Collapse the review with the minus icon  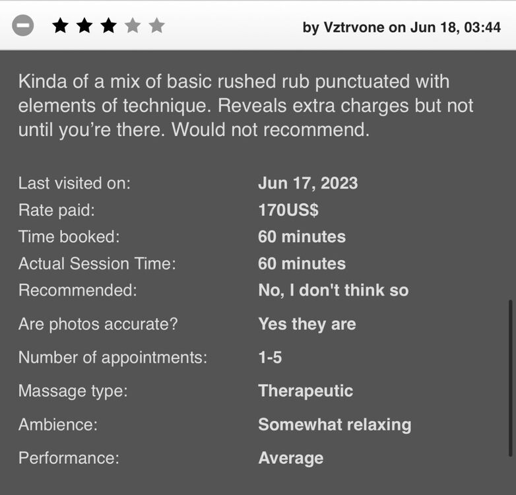[22, 26]
